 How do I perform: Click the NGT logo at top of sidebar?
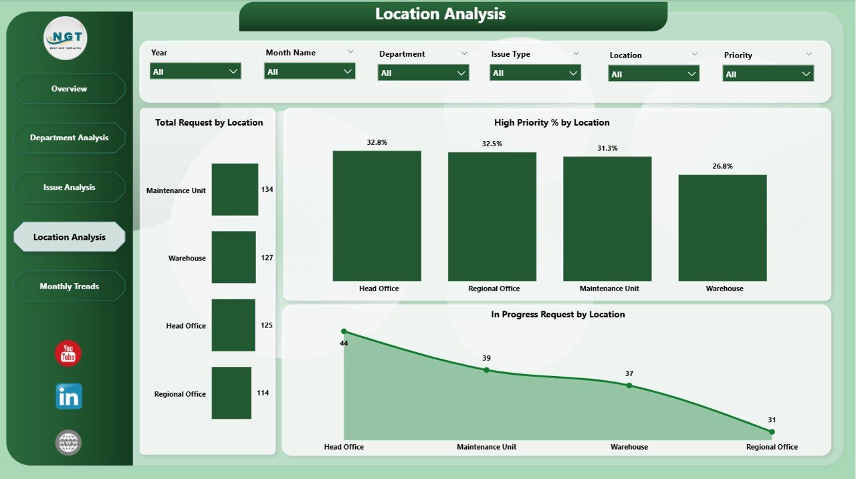(x=65, y=38)
